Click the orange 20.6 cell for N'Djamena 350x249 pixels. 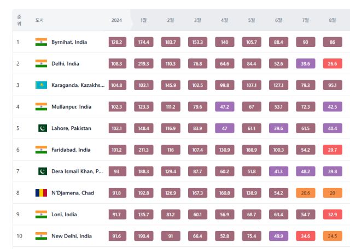point(306,193)
